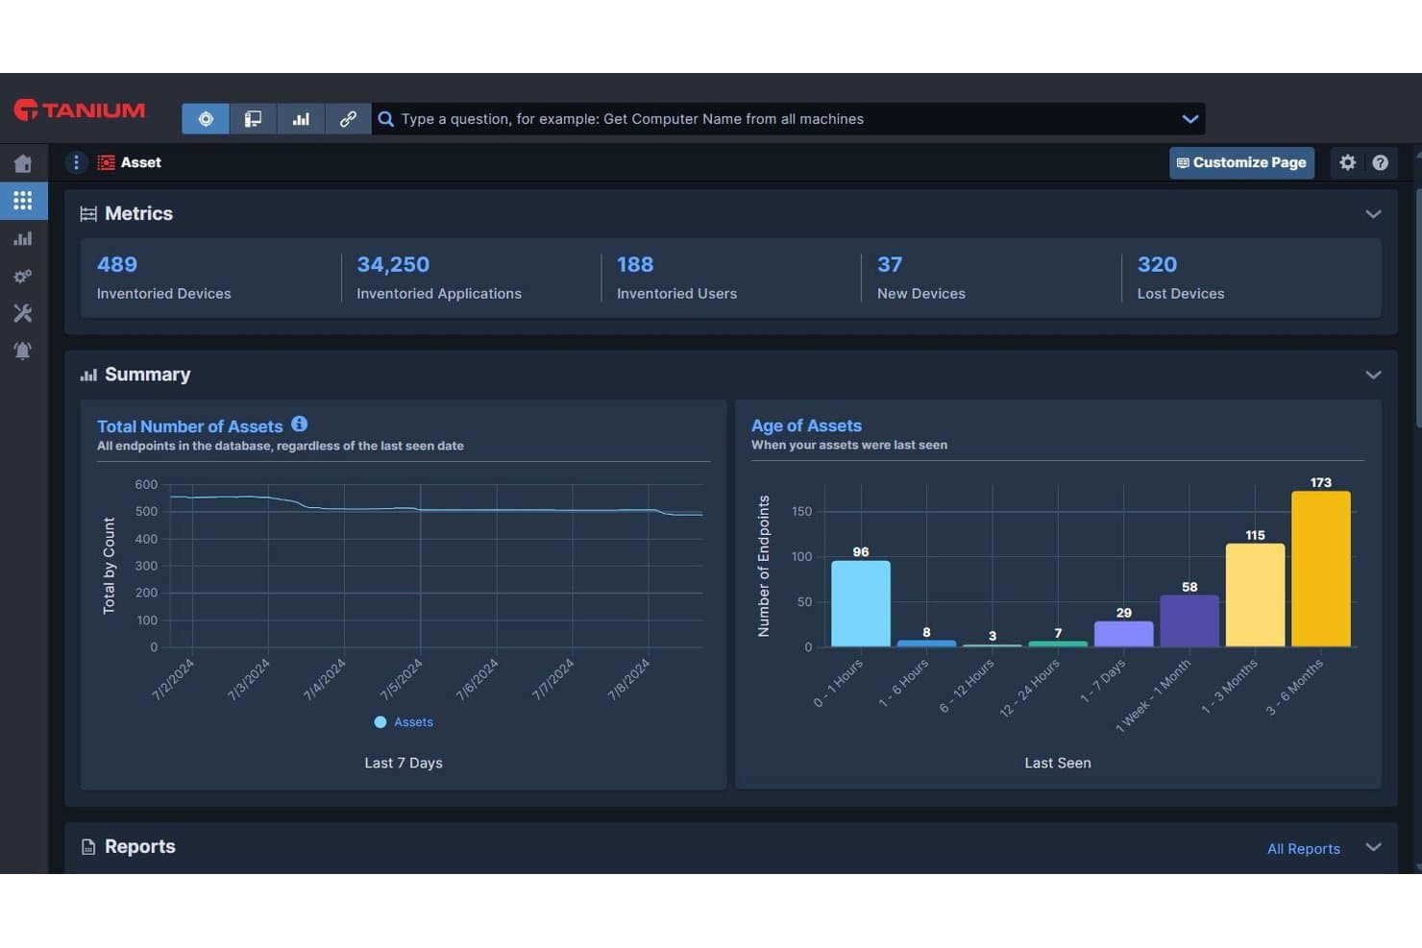1422x948 pixels.
Task: Click the magnifying glass search icon
Action: [x=386, y=119]
